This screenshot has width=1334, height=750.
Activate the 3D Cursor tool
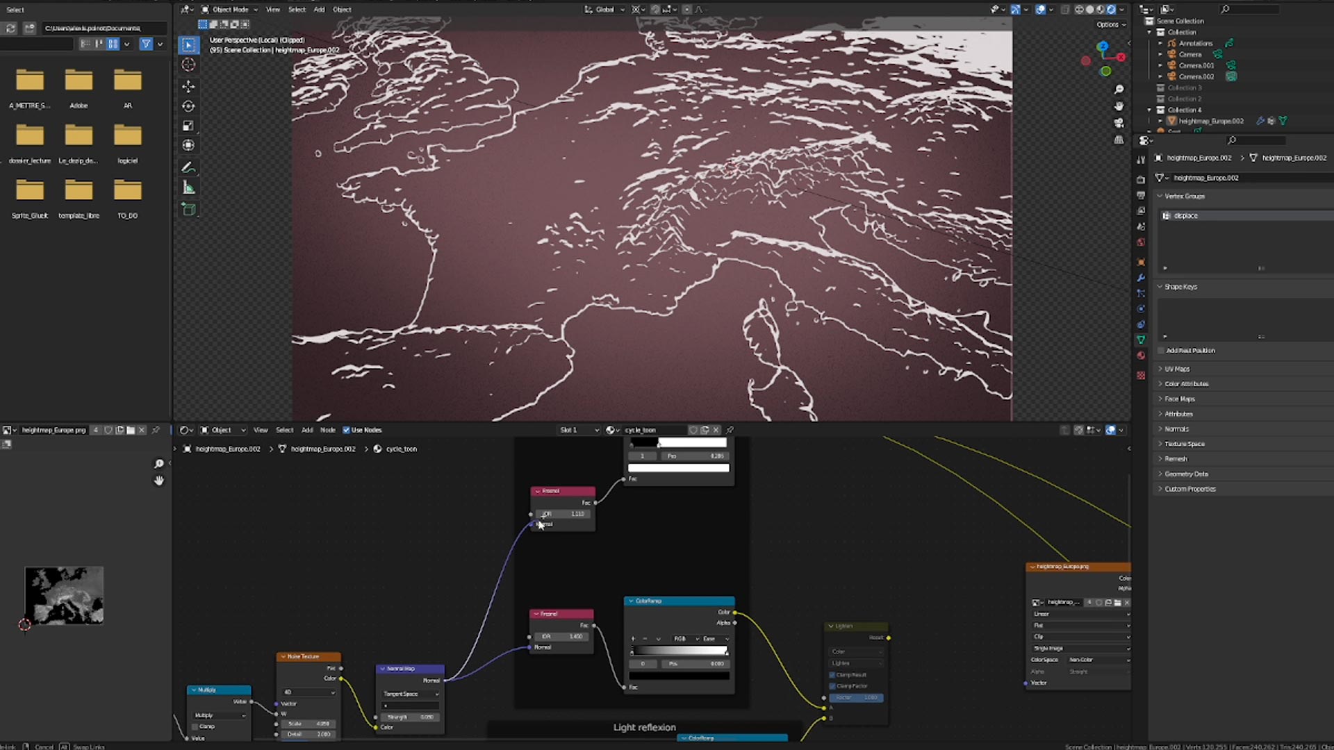pyautogui.click(x=188, y=65)
